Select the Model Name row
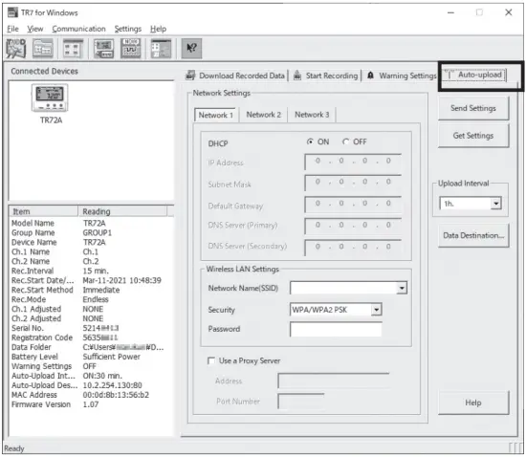526x457 pixels. point(91,224)
